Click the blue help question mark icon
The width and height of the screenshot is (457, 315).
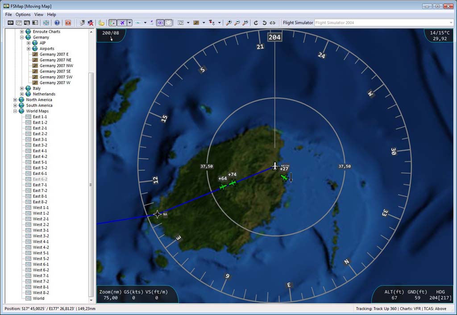click(x=57, y=23)
